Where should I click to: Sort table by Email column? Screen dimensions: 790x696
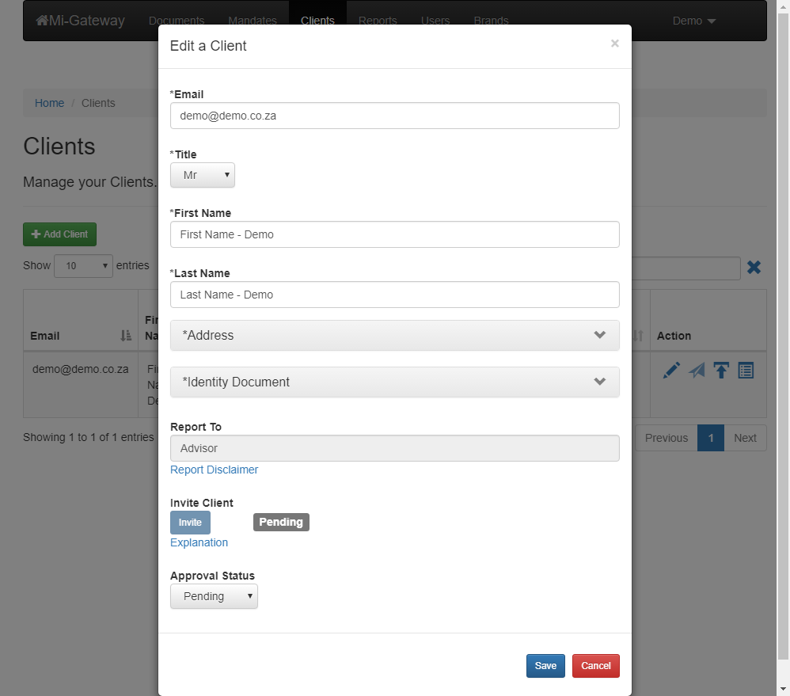(125, 336)
